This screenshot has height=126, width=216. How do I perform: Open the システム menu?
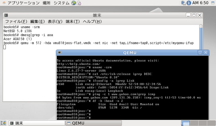tap(61, 3)
